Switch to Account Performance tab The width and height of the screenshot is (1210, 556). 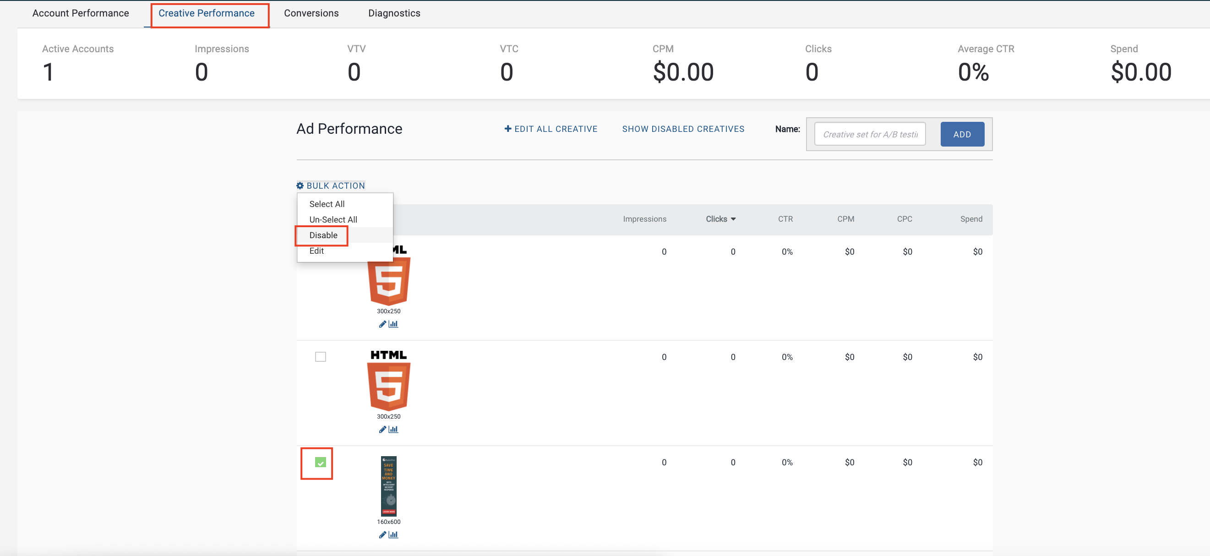tap(81, 13)
